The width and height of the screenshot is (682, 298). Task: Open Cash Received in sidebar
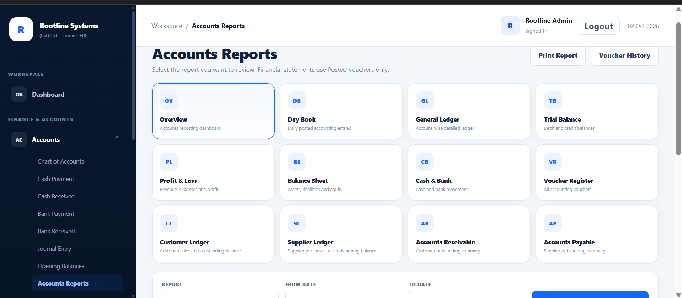[x=56, y=196]
